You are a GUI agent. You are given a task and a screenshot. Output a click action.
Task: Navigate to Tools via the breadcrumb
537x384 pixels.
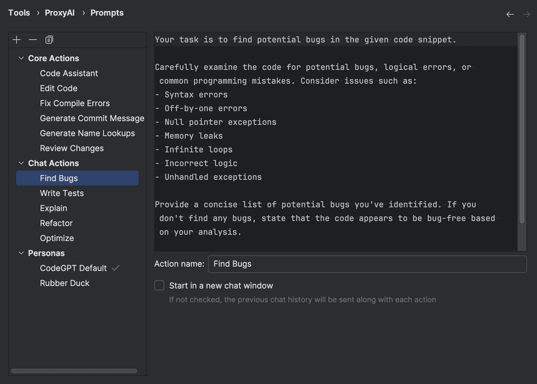click(19, 13)
